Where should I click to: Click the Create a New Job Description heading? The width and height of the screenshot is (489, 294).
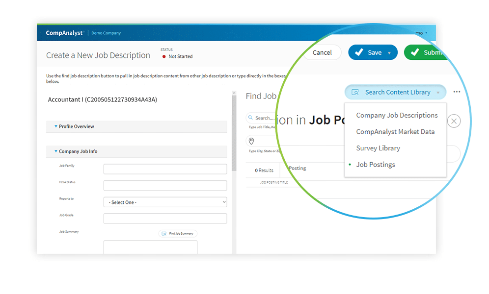click(98, 55)
